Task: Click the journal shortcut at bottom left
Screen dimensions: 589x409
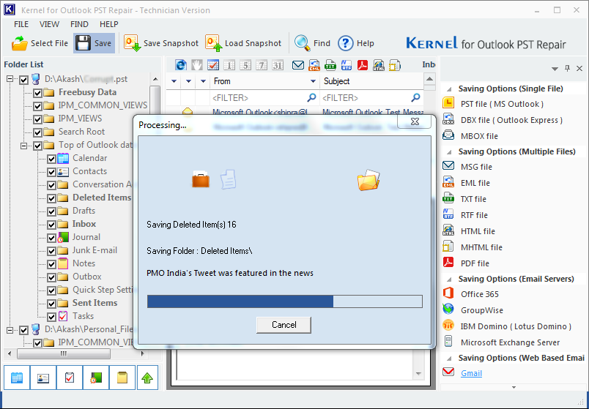Action: coord(96,378)
